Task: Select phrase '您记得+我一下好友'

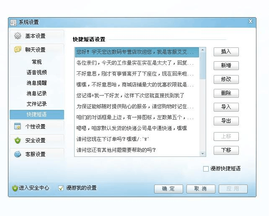Action: 137,96
